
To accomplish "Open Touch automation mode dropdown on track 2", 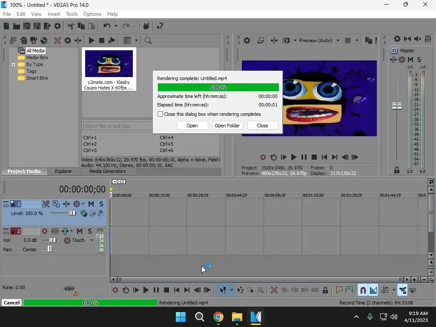I will pyautogui.click(x=92, y=240).
